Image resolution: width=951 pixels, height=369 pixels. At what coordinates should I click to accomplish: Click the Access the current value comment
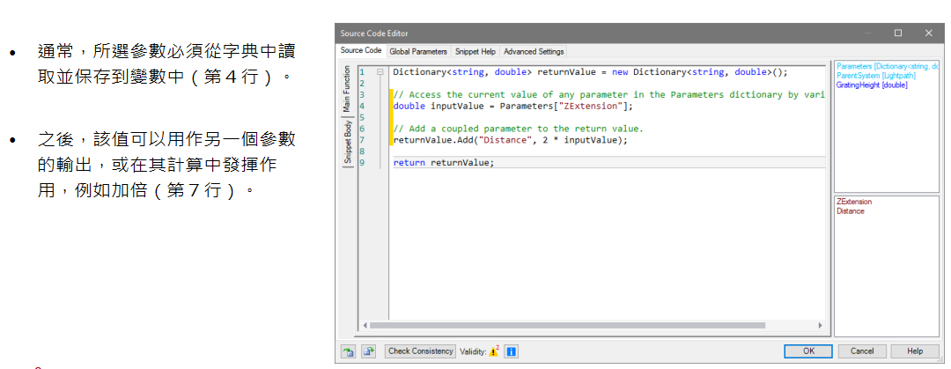(609, 95)
